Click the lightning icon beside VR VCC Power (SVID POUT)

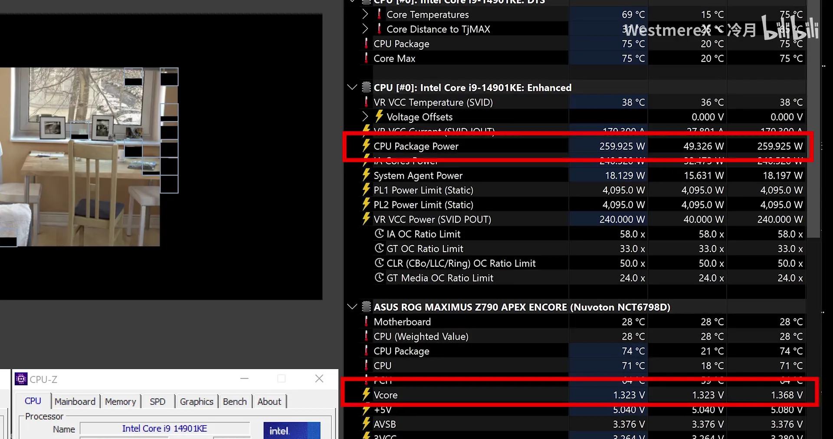click(367, 219)
